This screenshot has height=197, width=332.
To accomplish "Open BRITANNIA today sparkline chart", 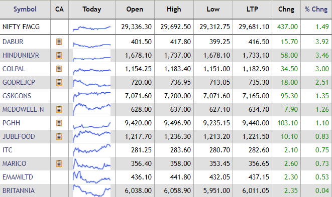I will click(91, 190).
